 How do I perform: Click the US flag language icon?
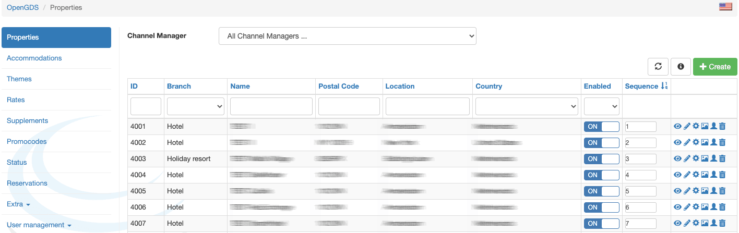point(725,7)
